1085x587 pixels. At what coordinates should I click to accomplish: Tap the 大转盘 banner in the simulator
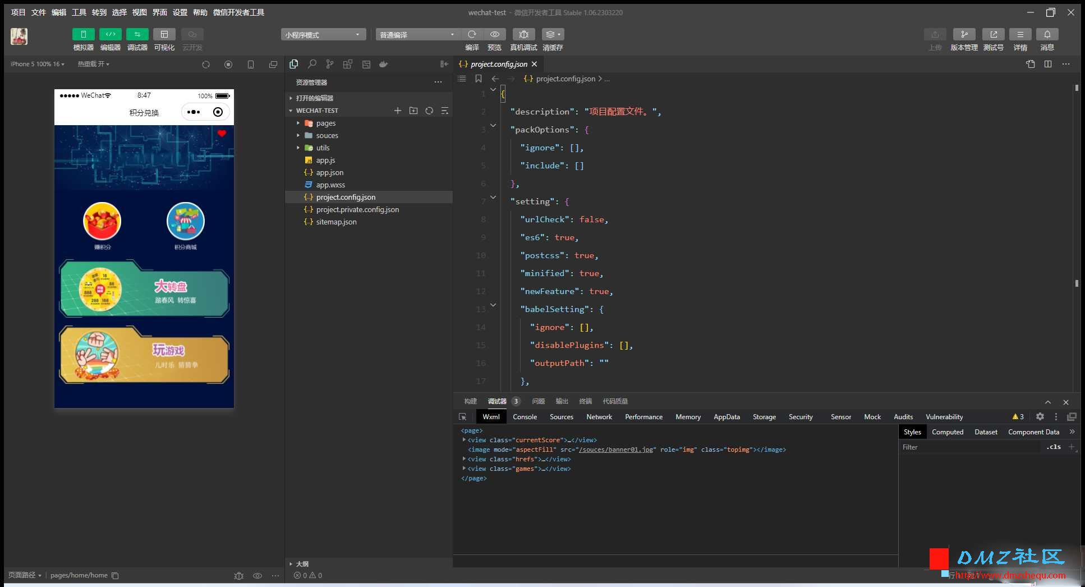(x=144, y=289)
